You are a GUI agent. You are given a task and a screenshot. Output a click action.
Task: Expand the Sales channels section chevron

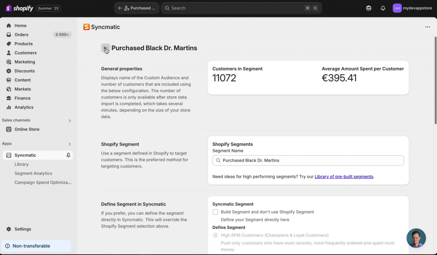tap(70, 121)
